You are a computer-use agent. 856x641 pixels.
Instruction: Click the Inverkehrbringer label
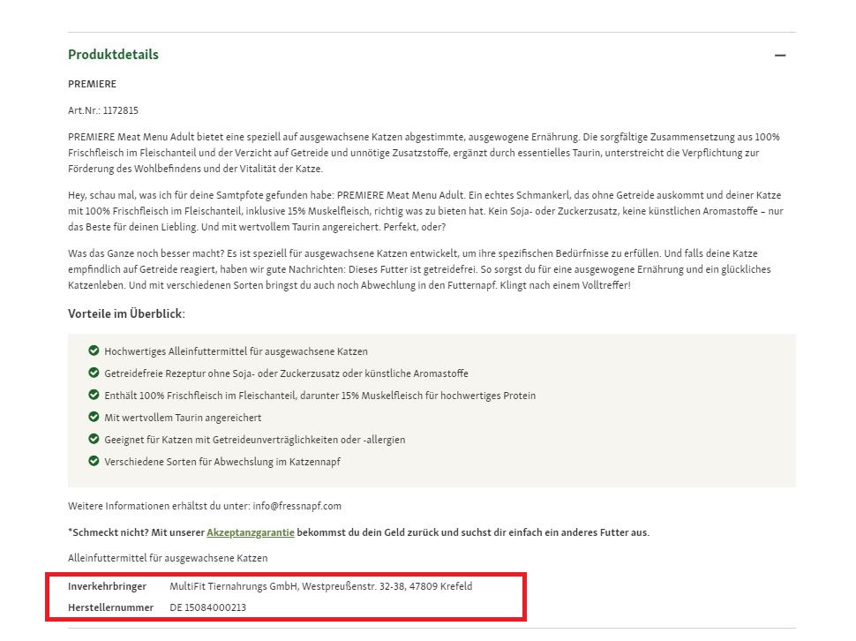pyautogui.click(x=107, y=586)
